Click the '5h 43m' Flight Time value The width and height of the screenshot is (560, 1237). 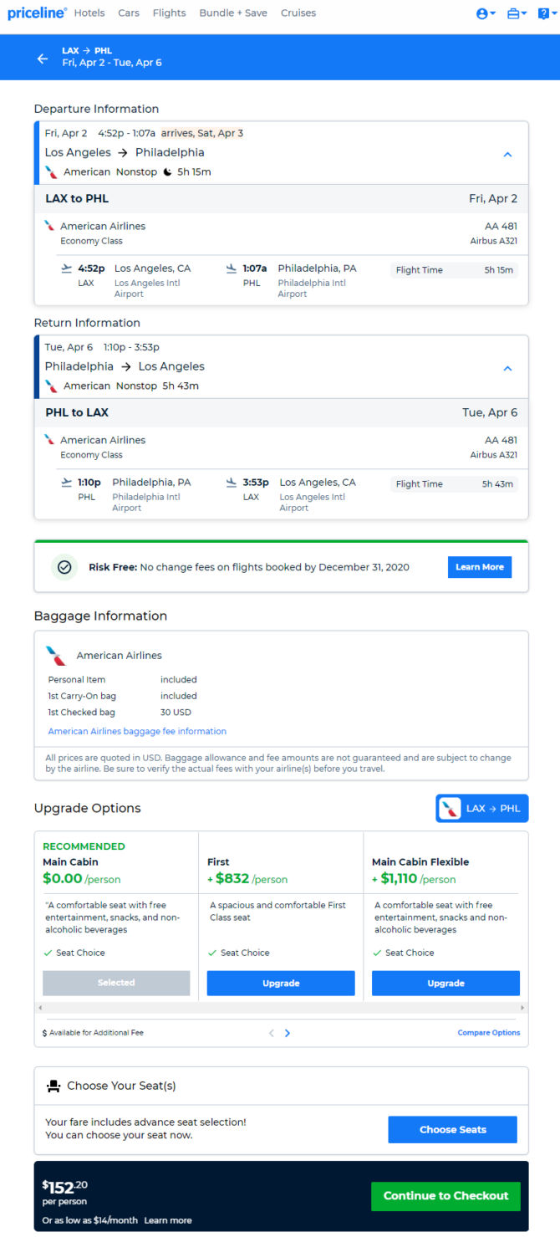[x=498, y=484]
